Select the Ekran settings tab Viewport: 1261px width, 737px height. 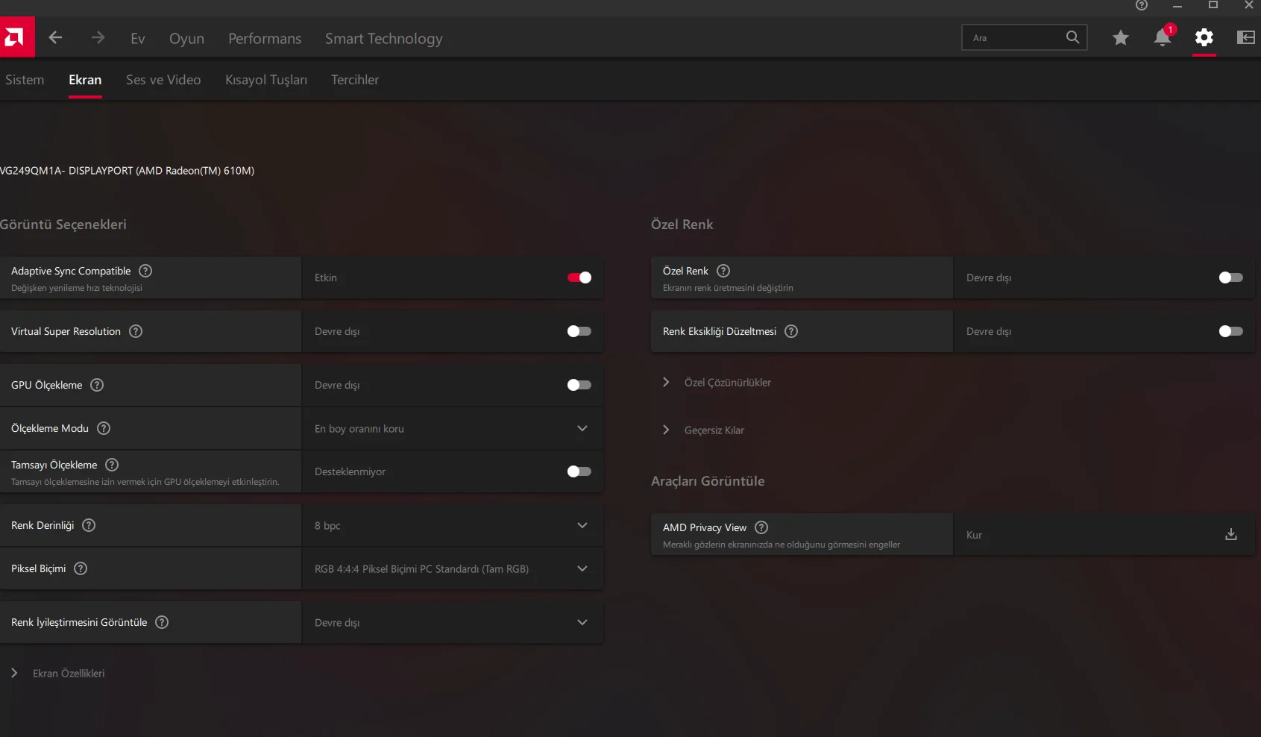click(x=85, y=80)
